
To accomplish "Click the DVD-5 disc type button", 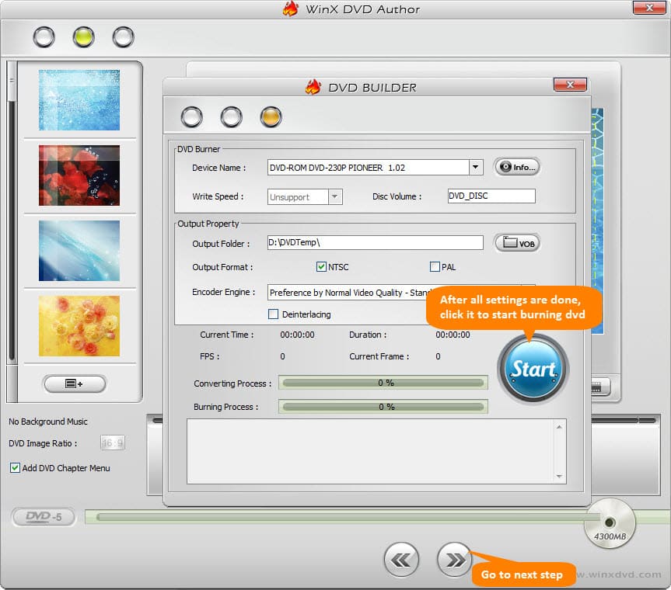I will (44, 517).
